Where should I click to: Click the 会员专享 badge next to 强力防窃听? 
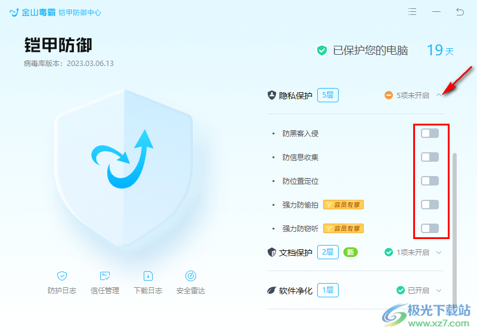343,228
